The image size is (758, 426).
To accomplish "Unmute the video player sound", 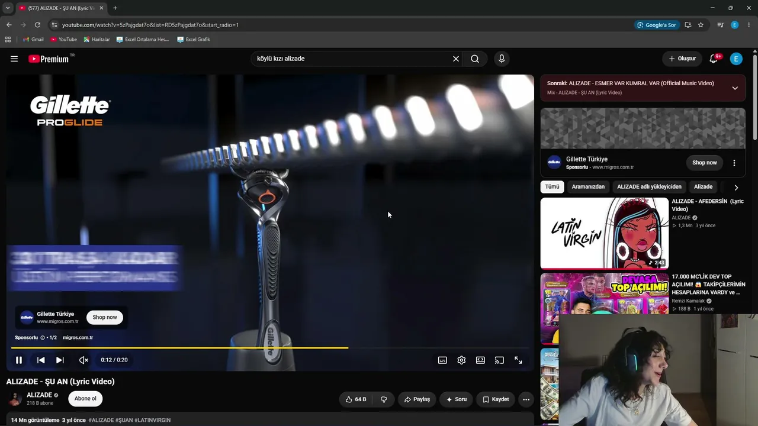I will pyautogui.click(x=84, y=360).
